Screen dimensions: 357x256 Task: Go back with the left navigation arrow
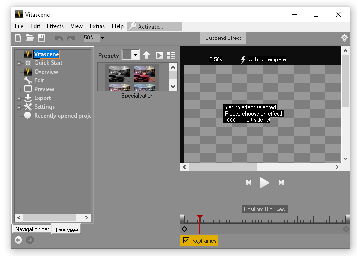tap(18, 240)
